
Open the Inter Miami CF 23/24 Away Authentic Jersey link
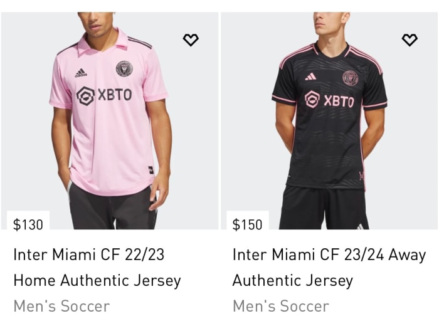coord(329,268)
